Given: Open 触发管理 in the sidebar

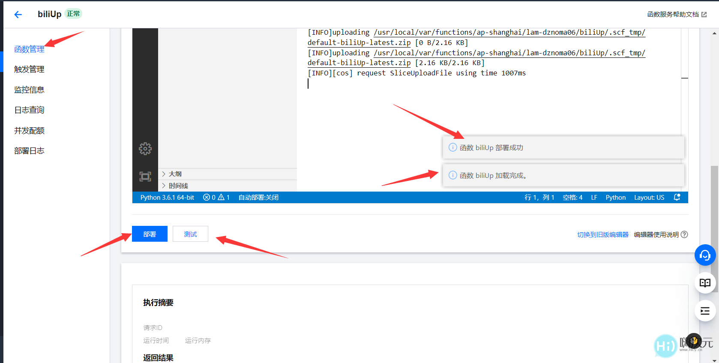Looking at the screenshot, I should coord(29,69).
